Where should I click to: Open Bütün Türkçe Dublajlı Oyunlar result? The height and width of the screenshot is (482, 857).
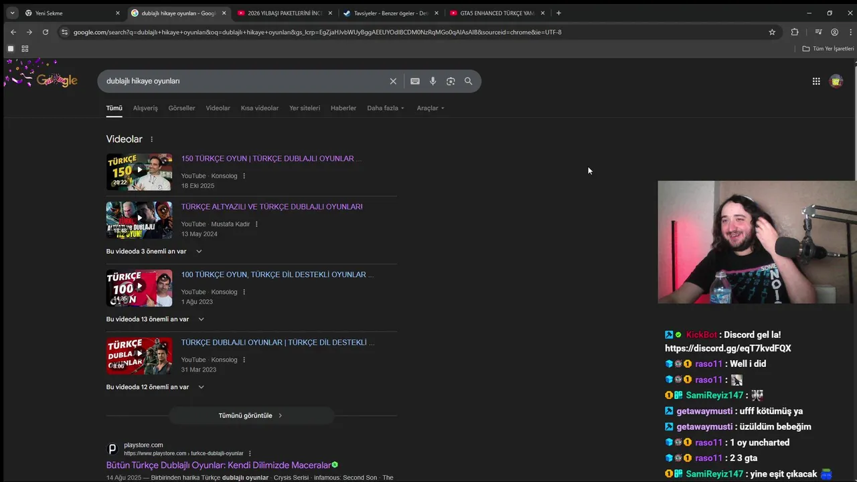point(219,465)
